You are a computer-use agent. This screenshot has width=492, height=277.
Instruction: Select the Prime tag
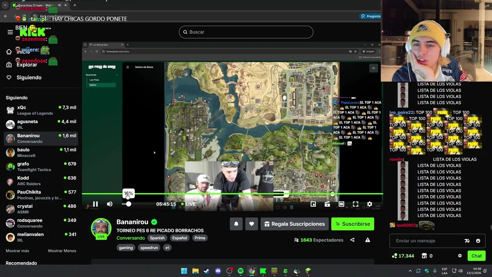tap(200, 238)
